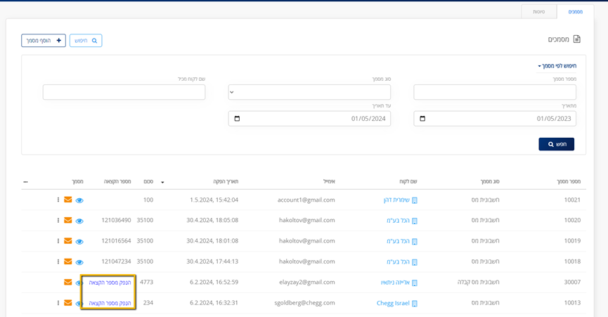Click the חשבונית מס קבלה type cell

[479, 282]
